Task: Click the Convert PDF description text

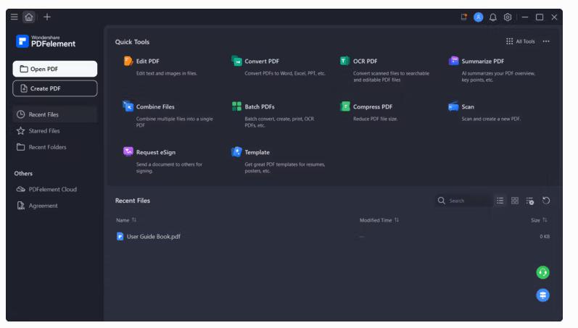Action: click(x=285, y=73)
